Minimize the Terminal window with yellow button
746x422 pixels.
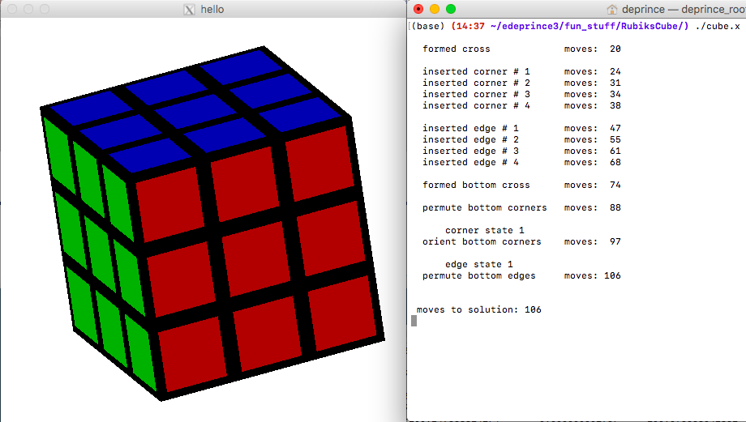(435, 9)
